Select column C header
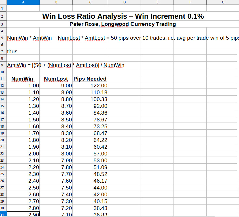Screen dimensions: 239x217 point(90,2)
